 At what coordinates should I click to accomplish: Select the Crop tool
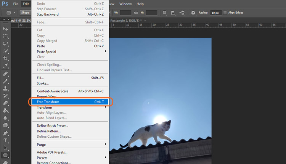pyautogui.click(x=5, y=58)
